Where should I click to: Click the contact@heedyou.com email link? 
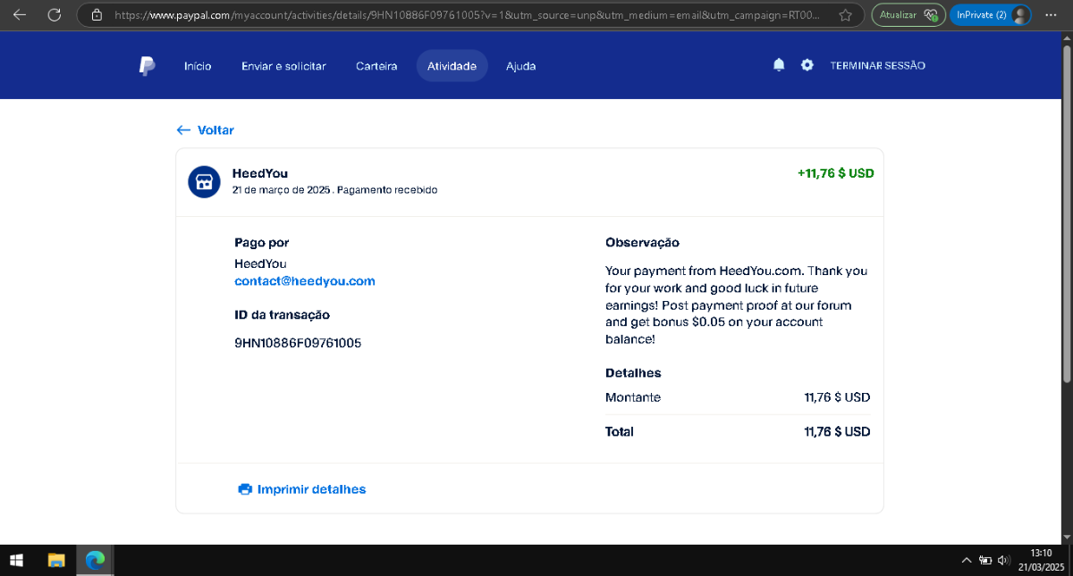coord(305,281)
